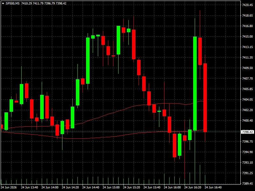
Task: Select the 24 Jun 15:00 time label
Action: point(111,187)
